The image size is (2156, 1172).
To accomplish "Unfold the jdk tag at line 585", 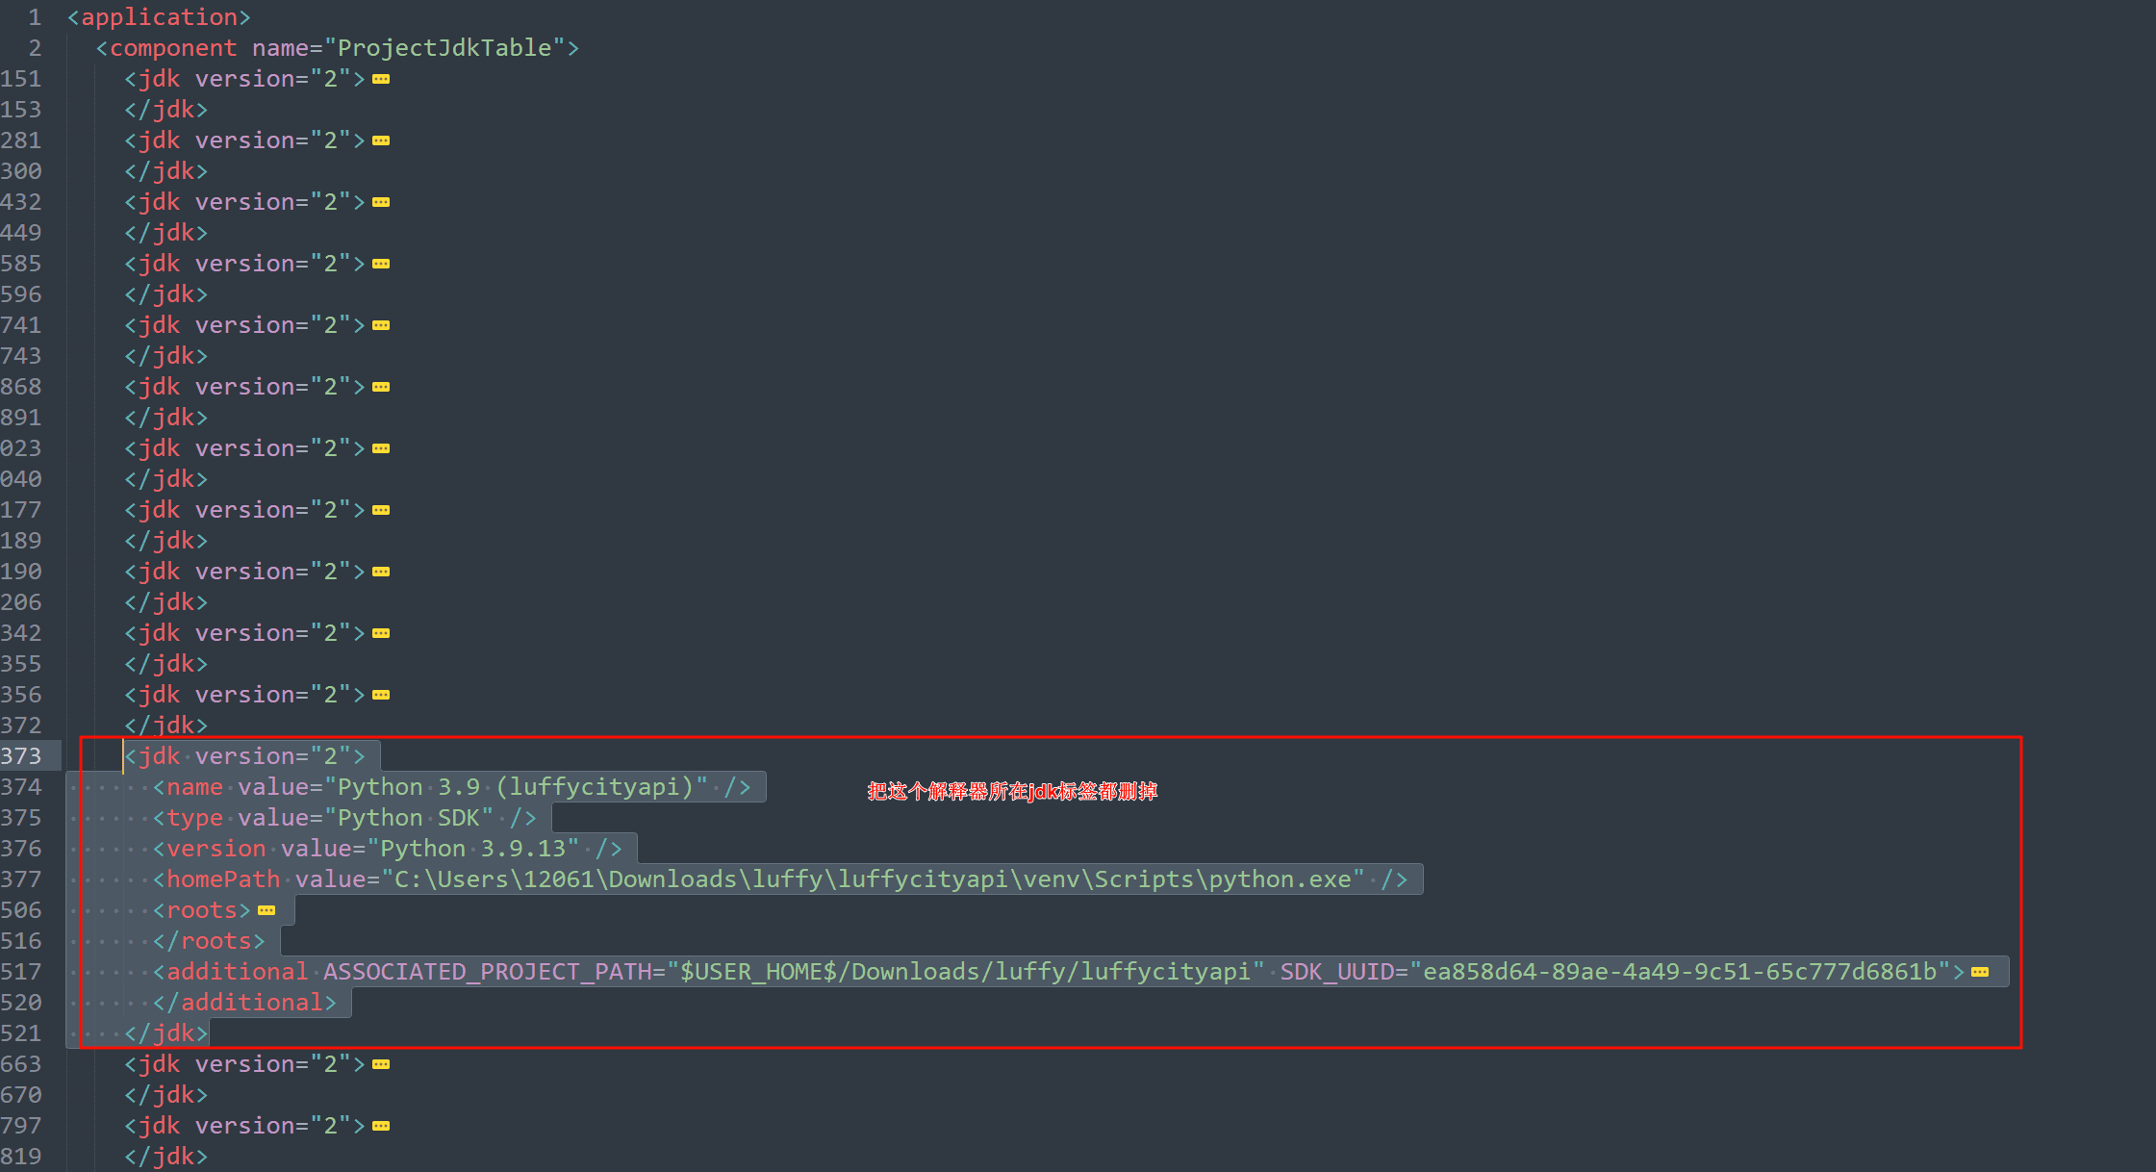I will (x=381, y=264).
